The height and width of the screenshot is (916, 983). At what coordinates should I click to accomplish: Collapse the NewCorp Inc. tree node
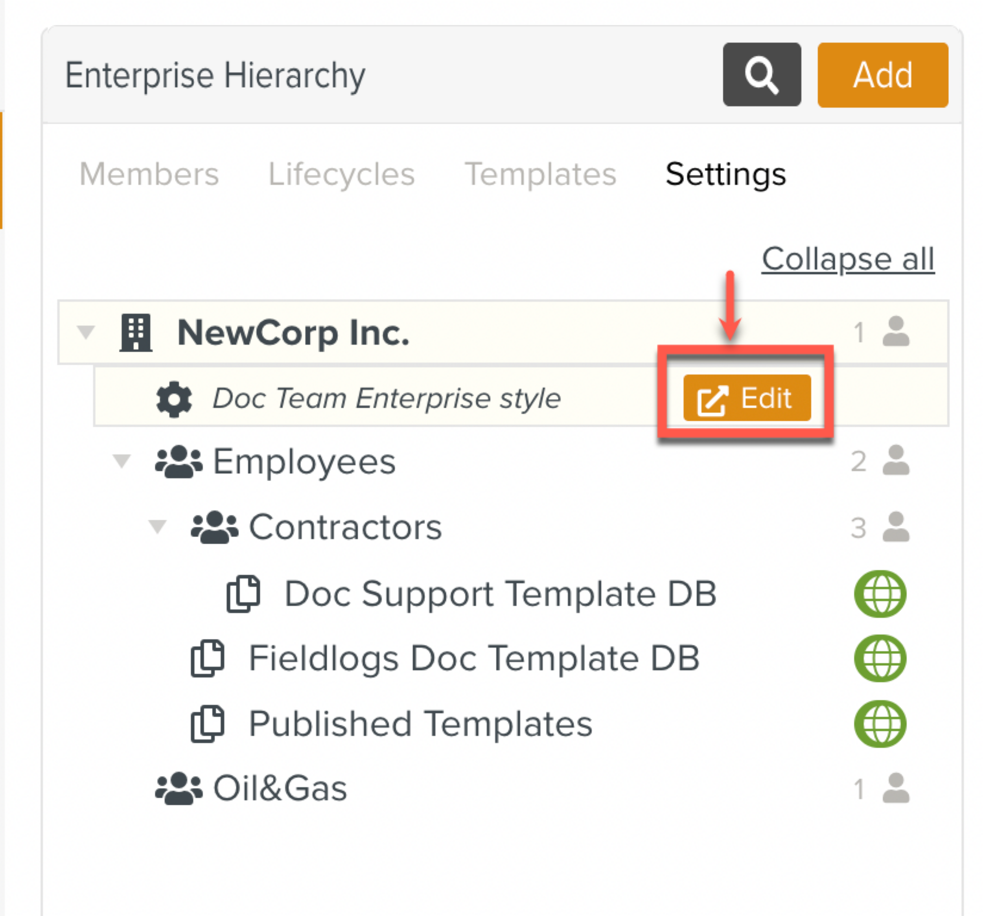[x=86, y=332]
